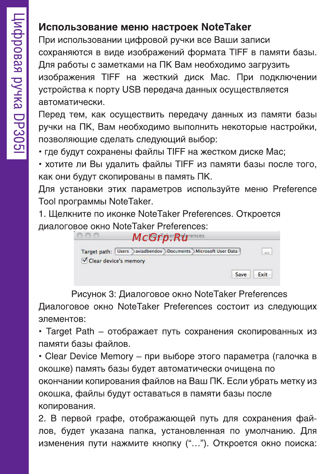Select the Documents path segment
The height and width of the screenshot is (474, 317).
click(179, 251)
